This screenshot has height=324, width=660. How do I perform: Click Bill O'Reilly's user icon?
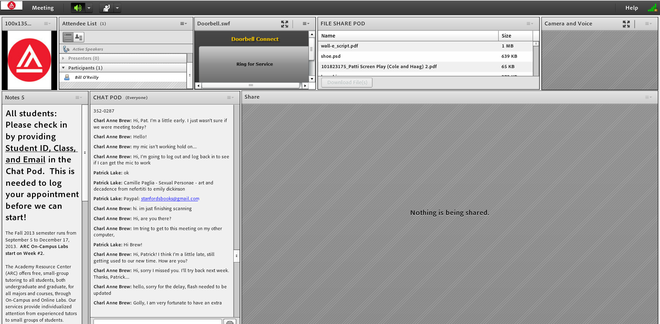tap(67, 77)
